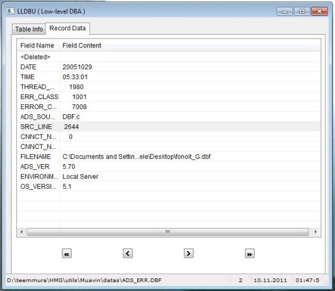Select the <Deleted> field row
This screenshot has height=291, width=335.
[169, 57]
